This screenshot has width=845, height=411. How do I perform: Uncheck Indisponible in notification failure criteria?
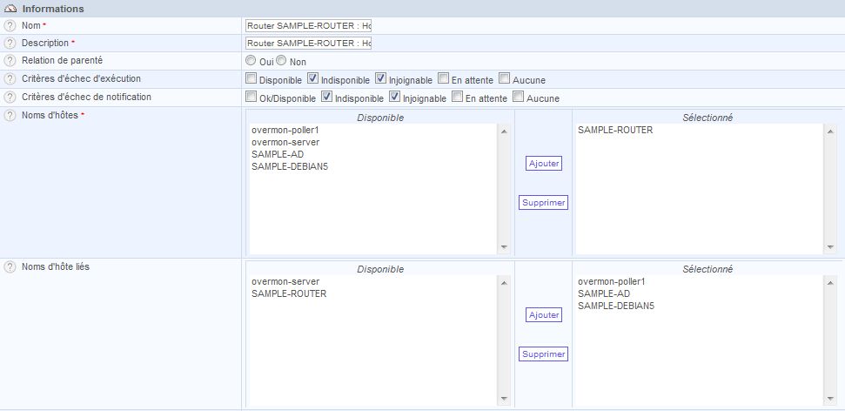pyautogui.click(x=327, y=98)
